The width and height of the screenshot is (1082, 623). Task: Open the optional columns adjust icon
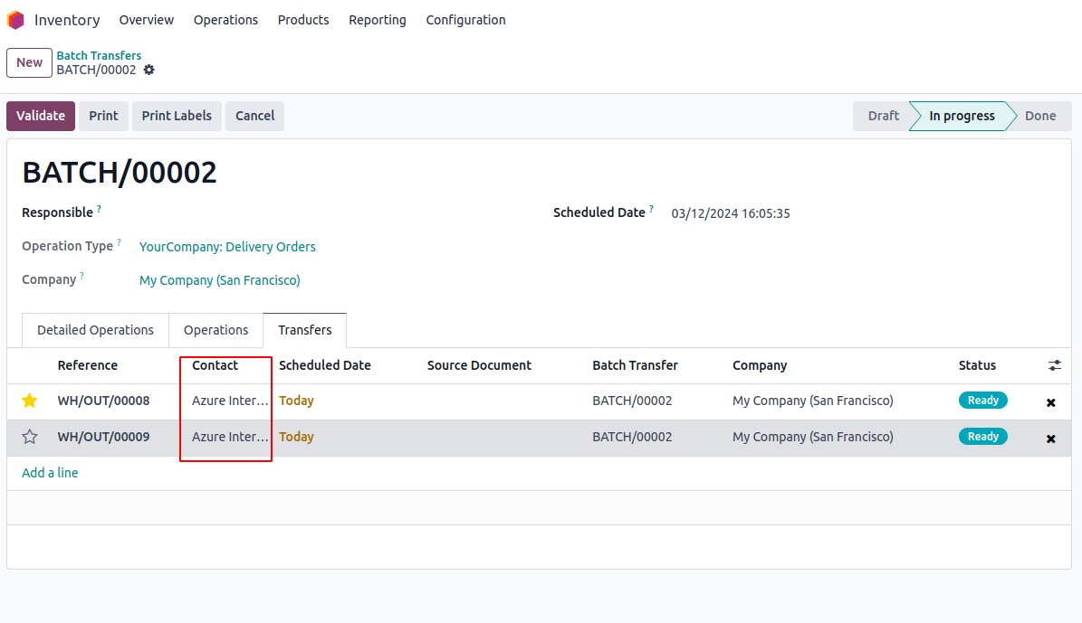tap(1055, 365)
